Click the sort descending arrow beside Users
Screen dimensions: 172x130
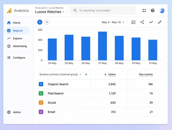pos(105,74)
